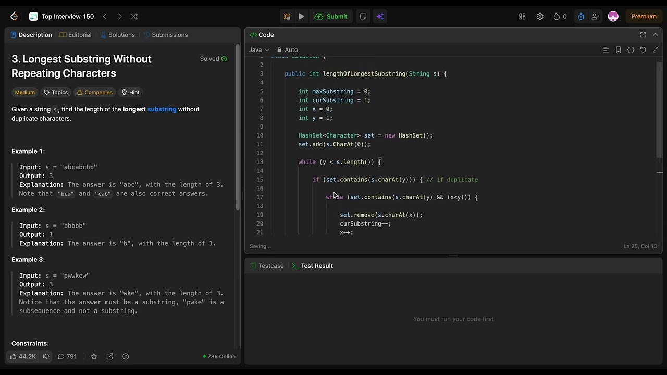This screenshot has height=375, width=667.
Task: Switch to the Test Result tab
Action: [x=312, y=266]
